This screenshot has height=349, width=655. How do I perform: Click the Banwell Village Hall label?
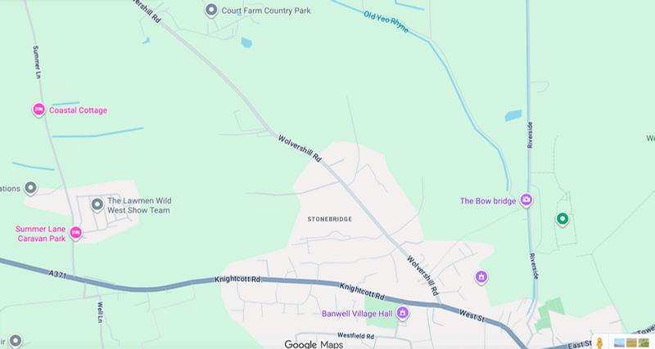357,314
